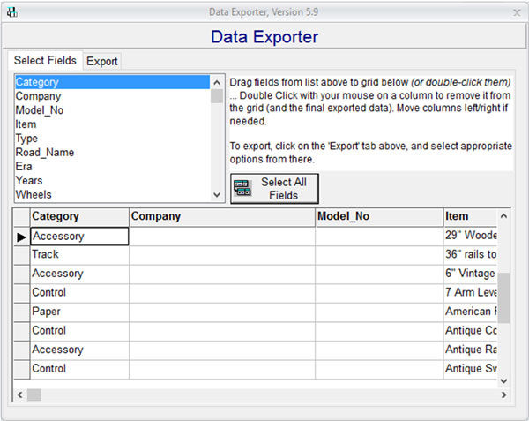Select Type in the fields list
This screenshot has width=529, height=421.
[112, 139]
